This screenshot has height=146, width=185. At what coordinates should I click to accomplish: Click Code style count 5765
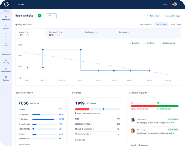point(62,119)
